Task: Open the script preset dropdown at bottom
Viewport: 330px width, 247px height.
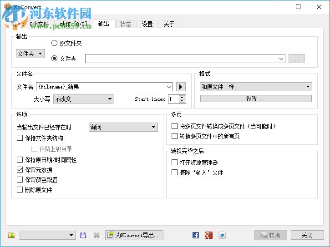Action: (x=47, y=235)
